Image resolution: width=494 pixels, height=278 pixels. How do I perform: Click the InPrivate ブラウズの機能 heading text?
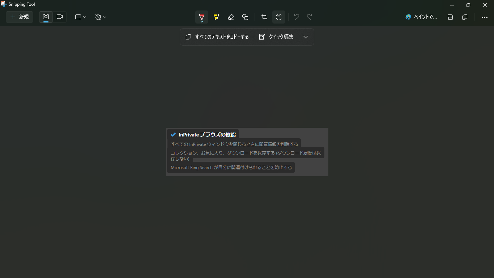tap(207, 135)
